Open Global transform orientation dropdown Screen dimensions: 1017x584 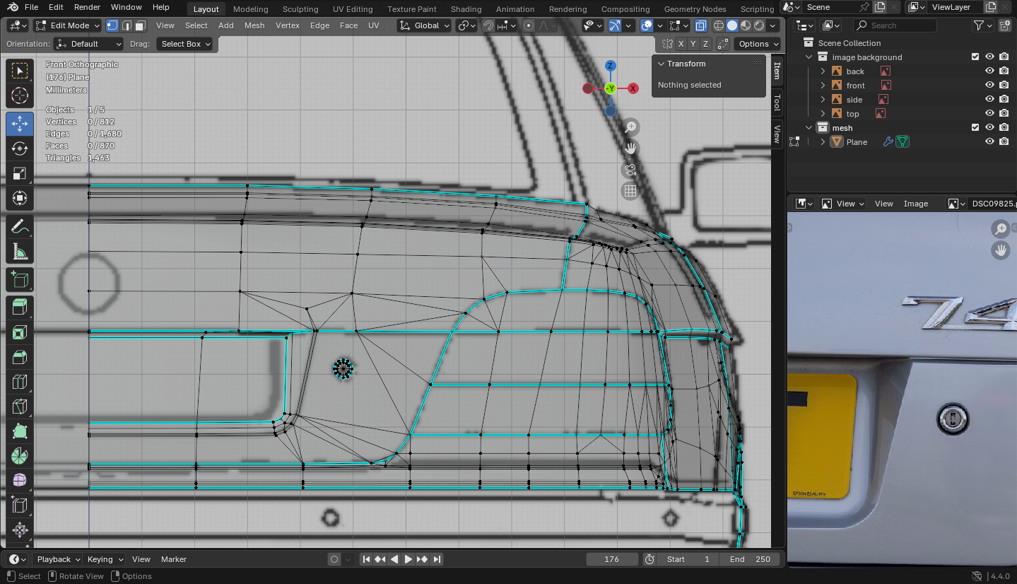(x=423, y=25)
